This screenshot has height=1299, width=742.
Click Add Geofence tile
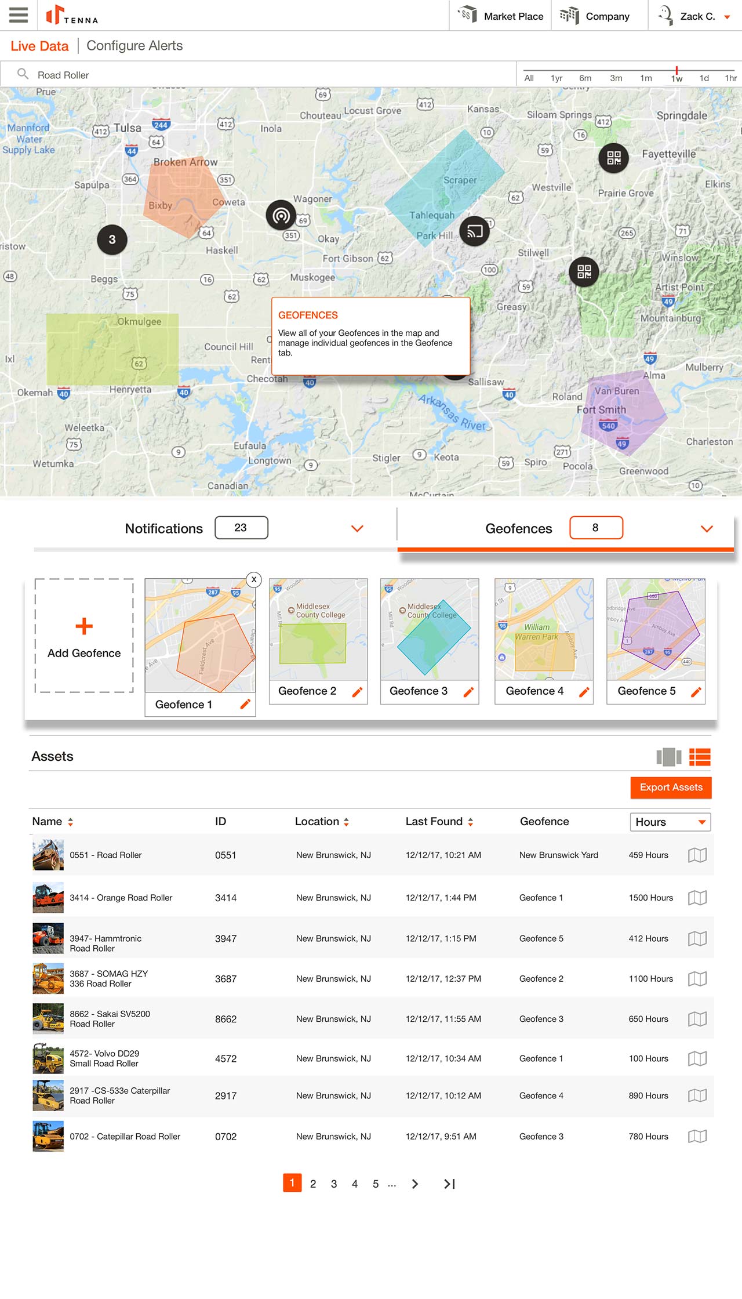coord(84,636)
